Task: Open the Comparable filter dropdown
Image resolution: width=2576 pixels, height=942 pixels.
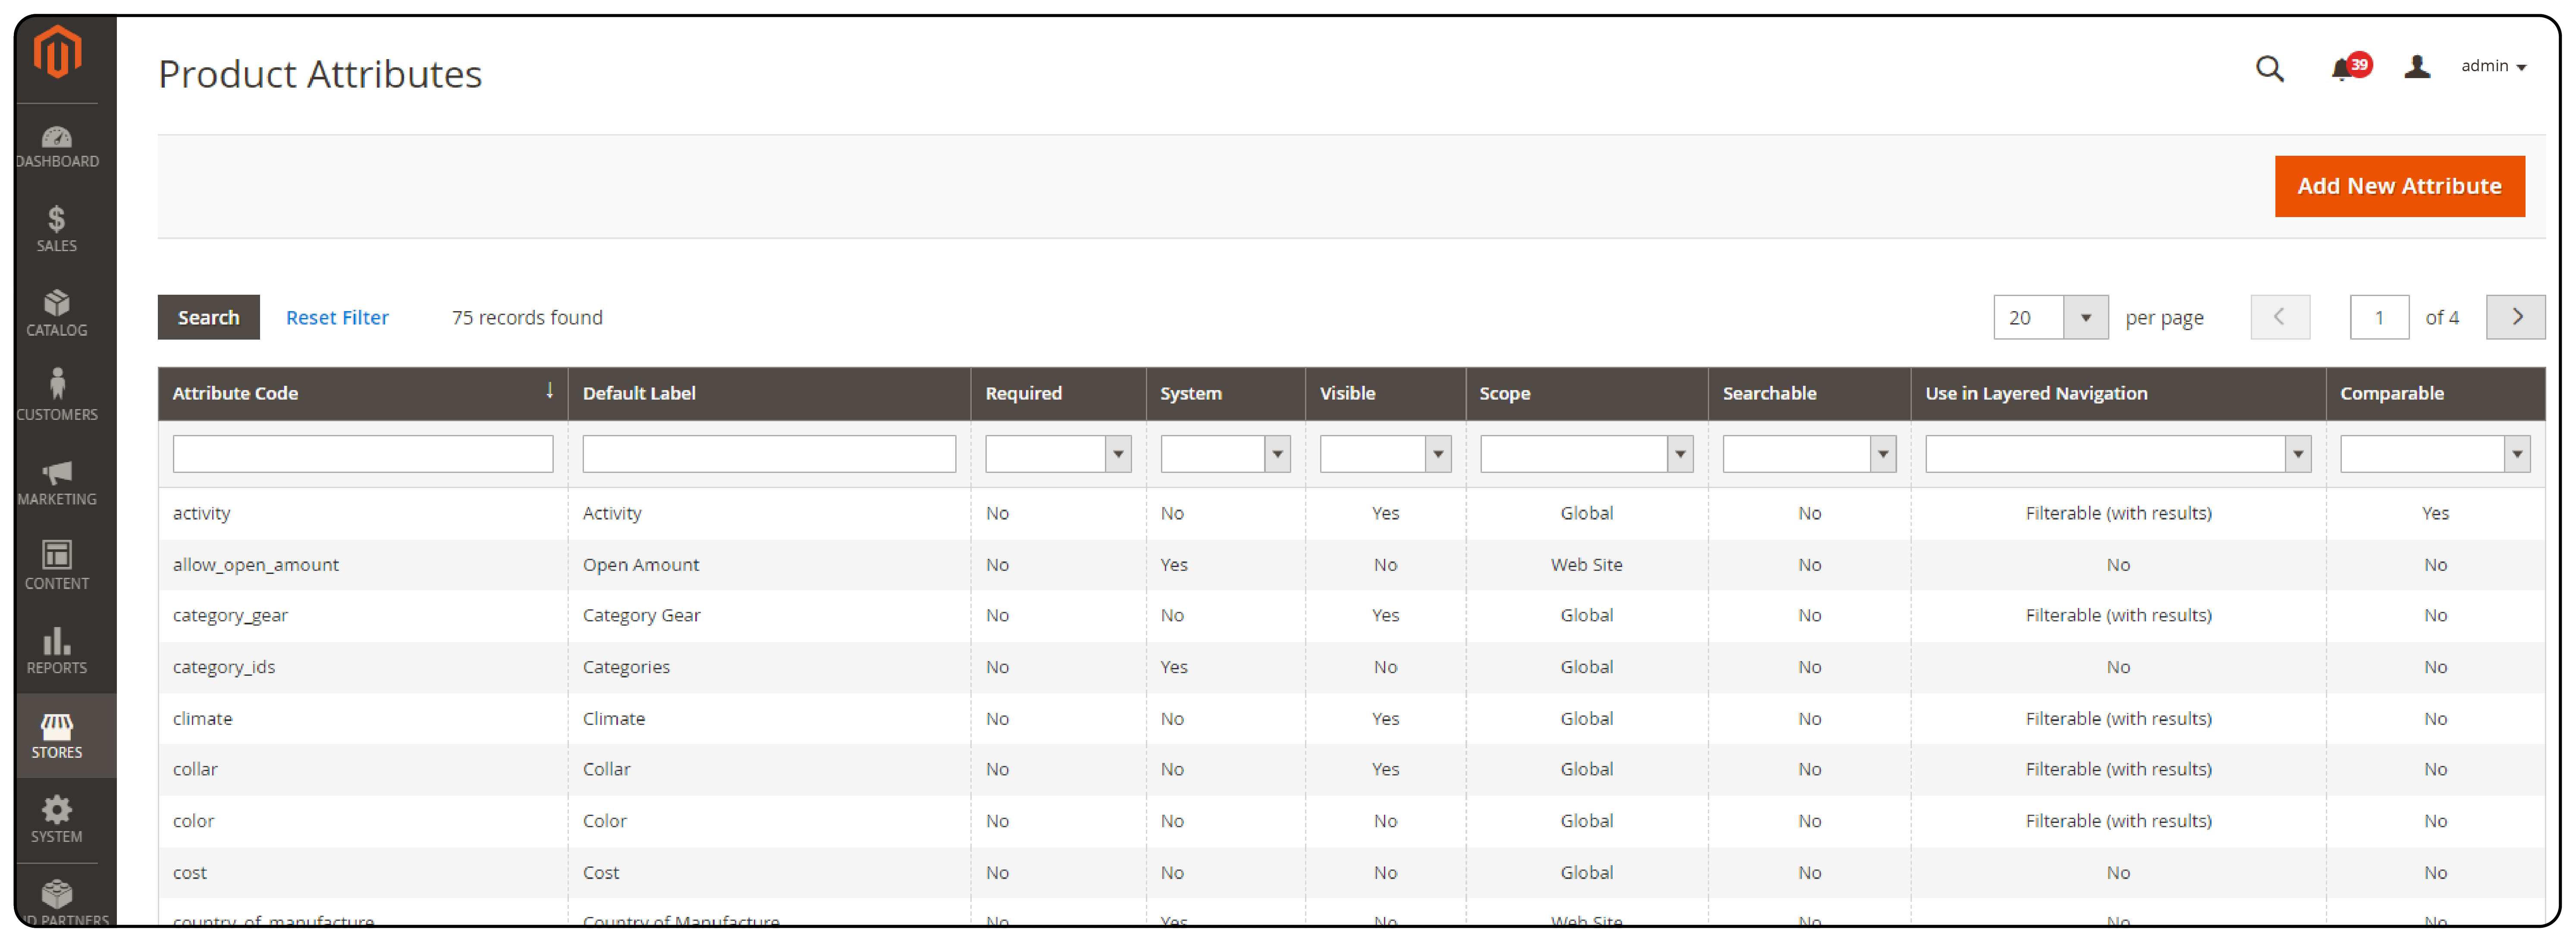Action: point(2435,454)
